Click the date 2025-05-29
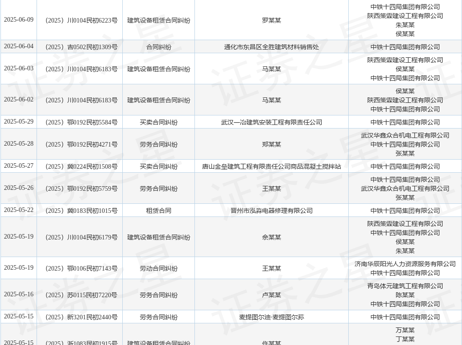This screenshot has height=345, width=462. [x=18, y=121]
